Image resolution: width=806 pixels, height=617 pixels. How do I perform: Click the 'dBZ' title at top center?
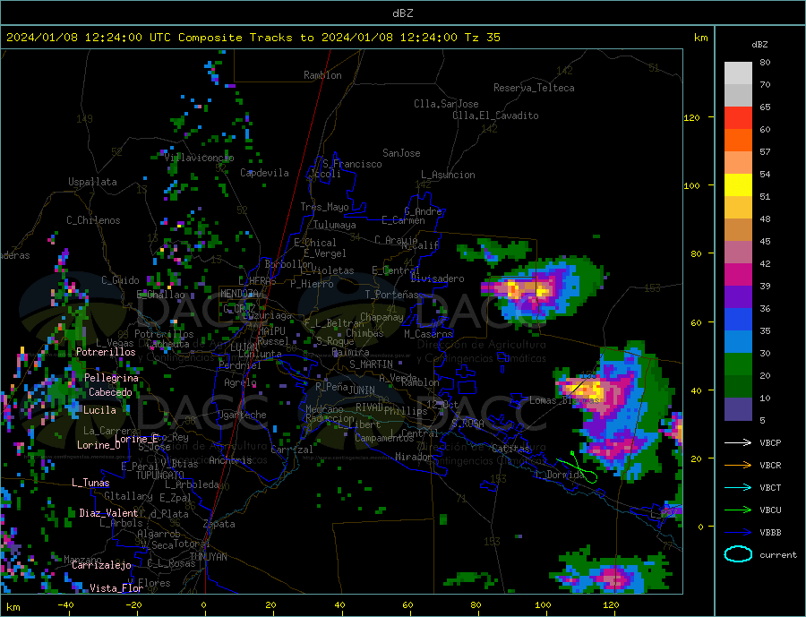[x=402, y=13]
